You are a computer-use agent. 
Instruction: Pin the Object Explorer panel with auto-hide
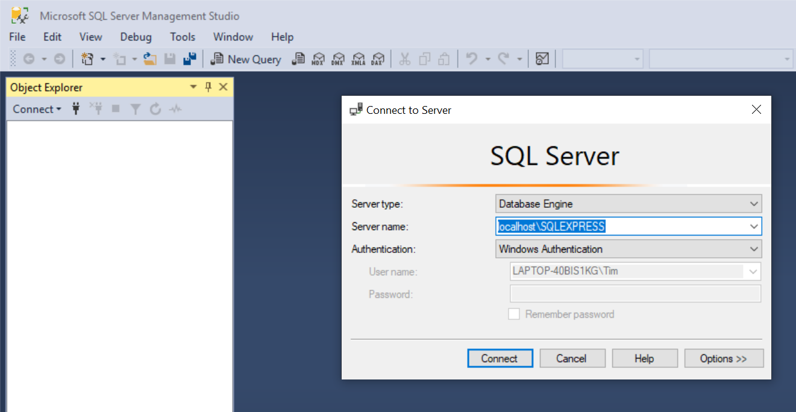[208, 87]
